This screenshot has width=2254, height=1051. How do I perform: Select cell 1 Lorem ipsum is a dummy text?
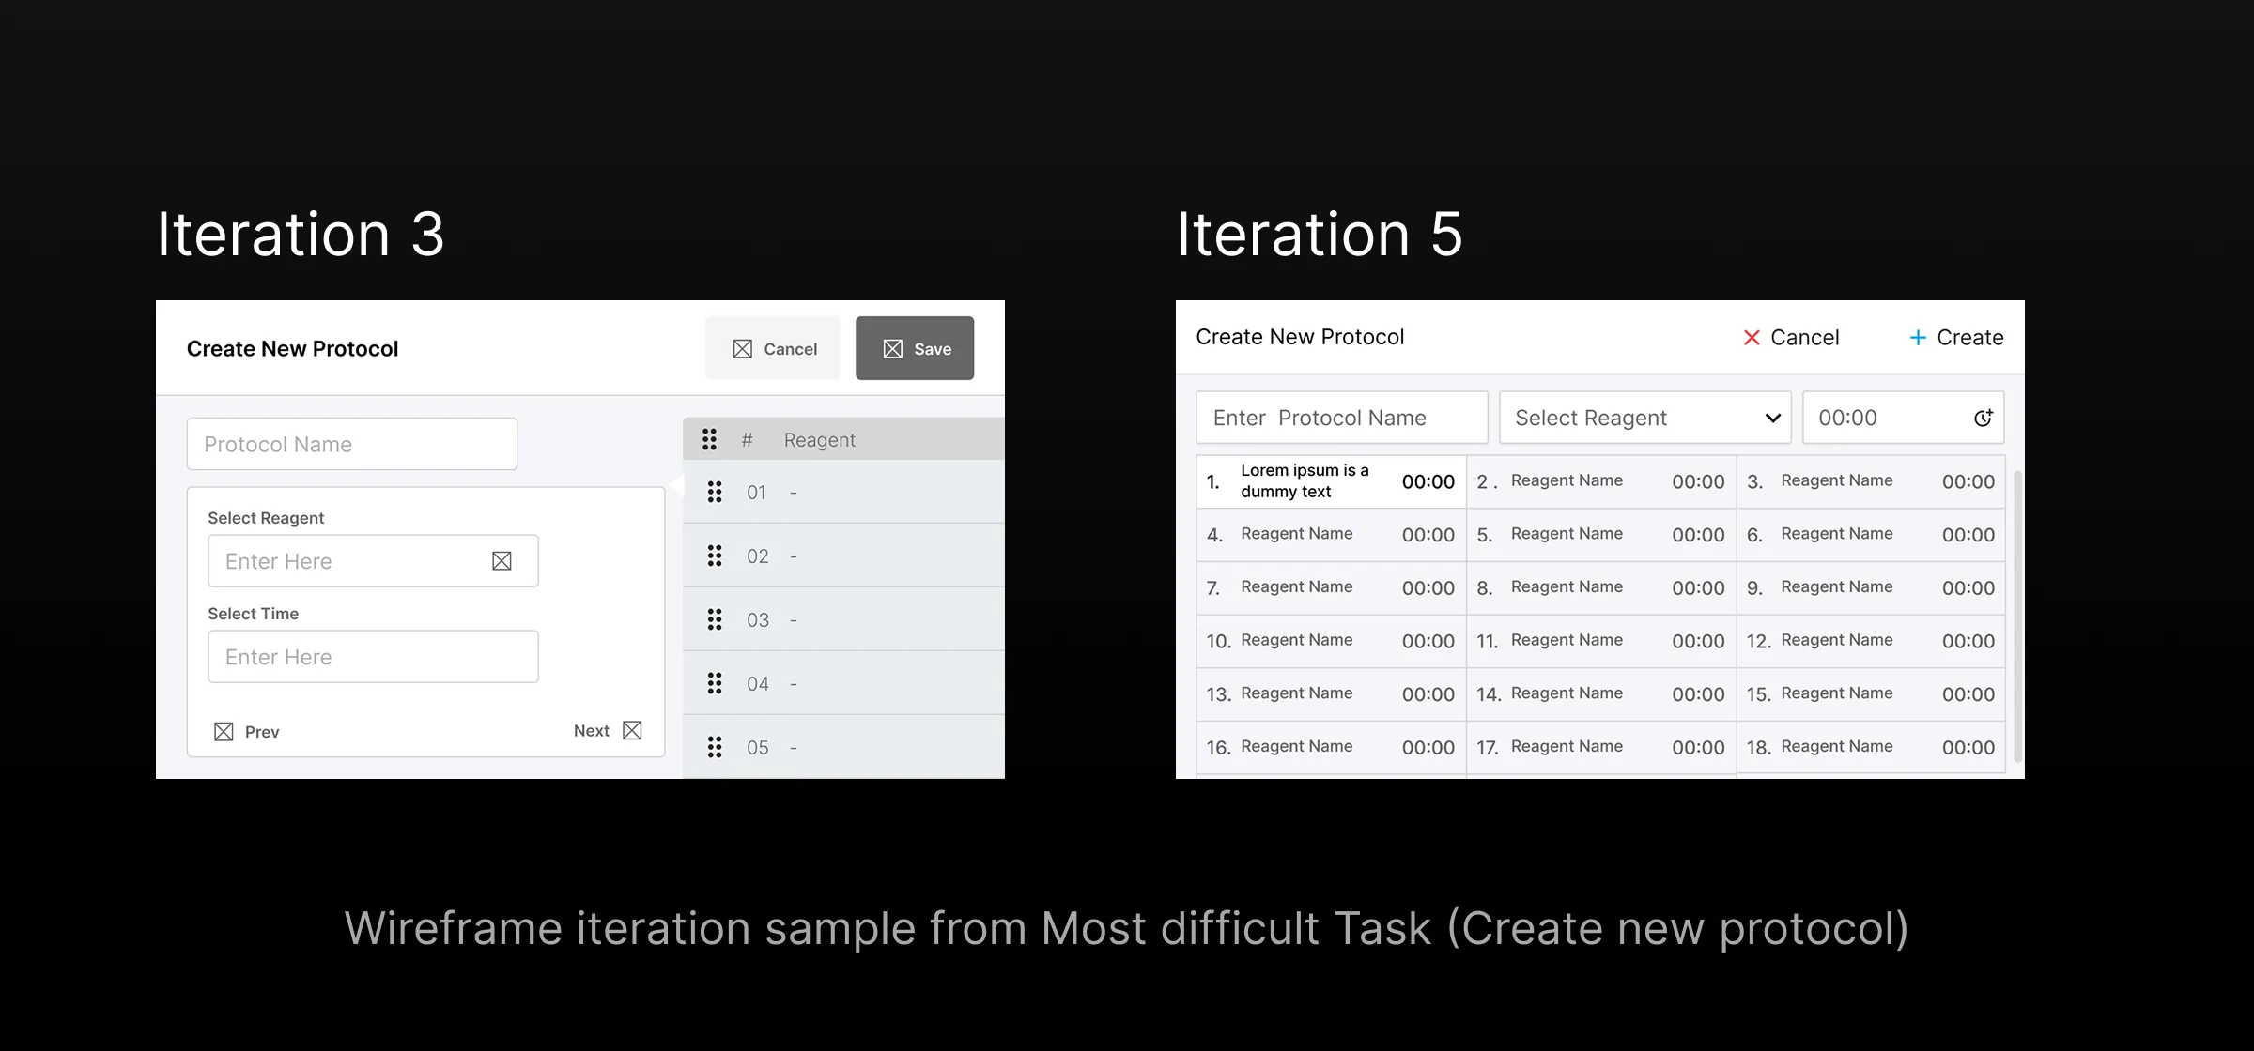[x=1331, y=481]
